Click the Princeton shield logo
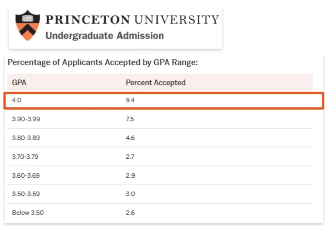The image size is (326, 226). 27,25
